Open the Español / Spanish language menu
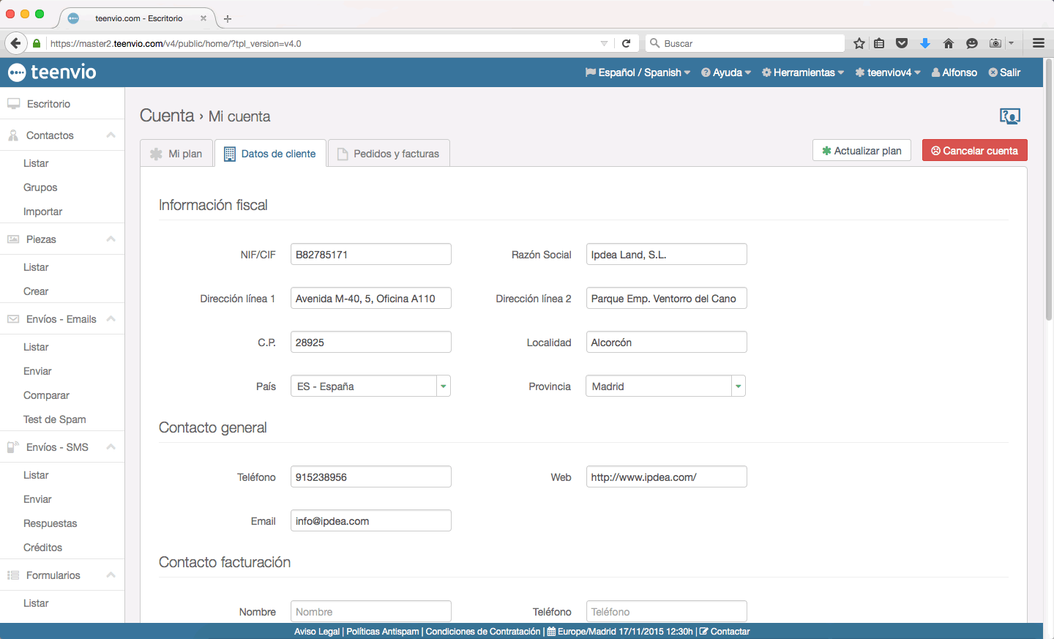The width and height of the screenshot is (1054, 639). point(638,72)
